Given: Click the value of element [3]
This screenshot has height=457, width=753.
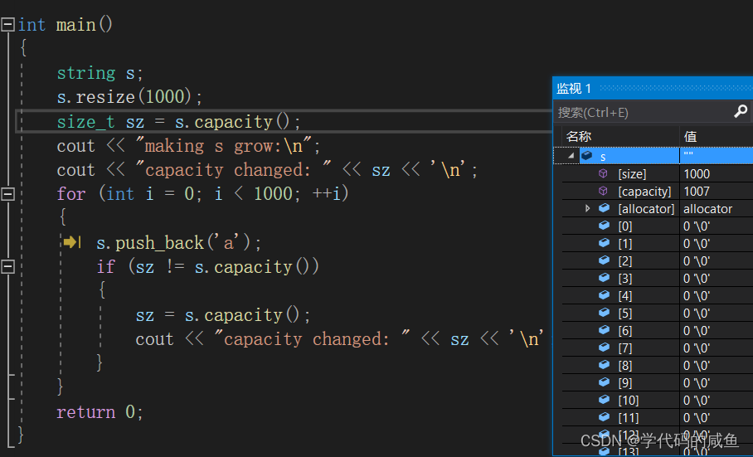Looking at the screenshot, I should [697, 279].
